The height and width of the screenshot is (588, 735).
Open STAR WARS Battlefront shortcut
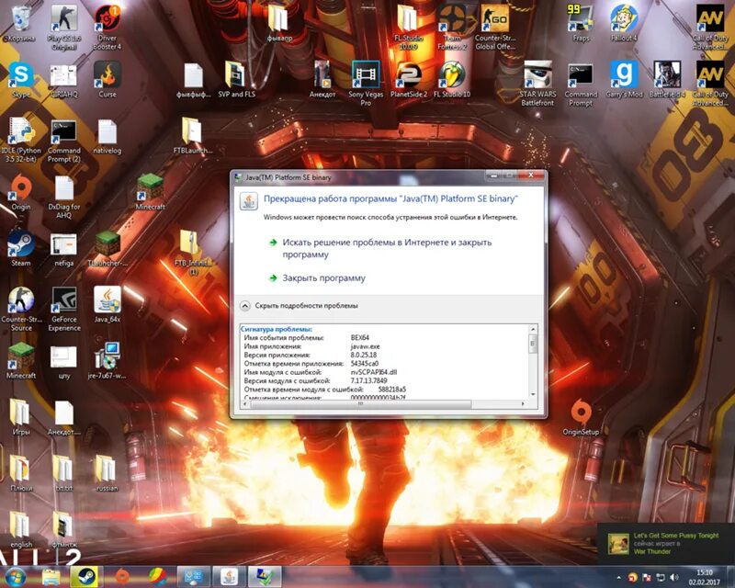[537, 84]
